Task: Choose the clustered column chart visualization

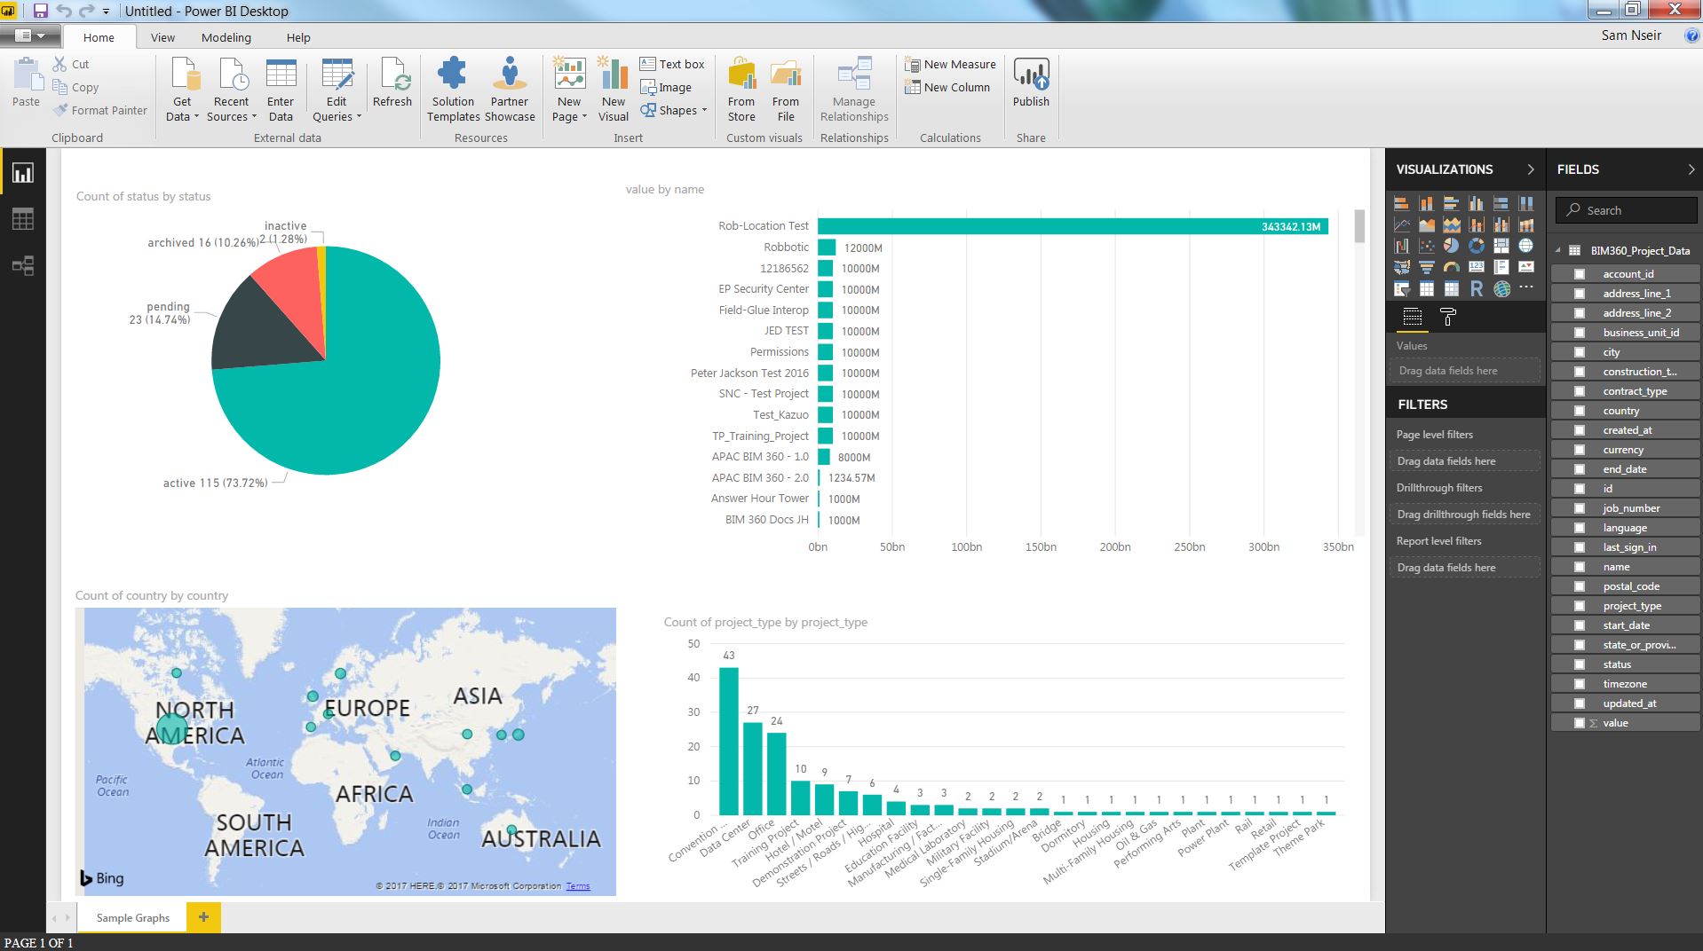Action: tap(1476, 203)
